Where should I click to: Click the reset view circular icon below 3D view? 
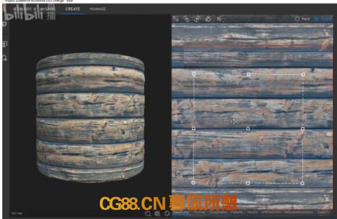click(167, 213)
